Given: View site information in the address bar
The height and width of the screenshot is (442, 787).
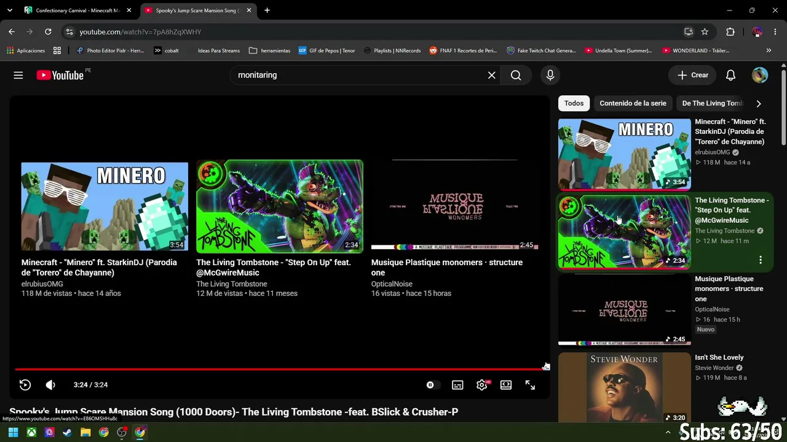Looking at the screenshot, I should coord(69,32).
